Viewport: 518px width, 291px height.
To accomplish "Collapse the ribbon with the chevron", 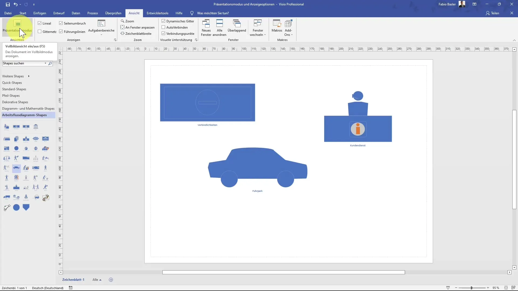I will tap(514, 40).
